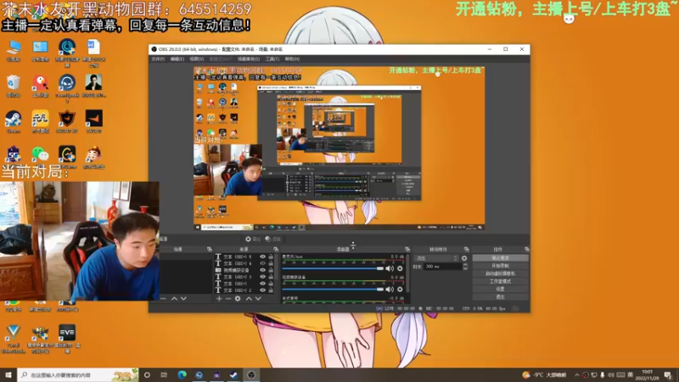679x382 pixels.
Task: Open the TeamSpeak headset desktop shortcut
Action: (67, 87)
